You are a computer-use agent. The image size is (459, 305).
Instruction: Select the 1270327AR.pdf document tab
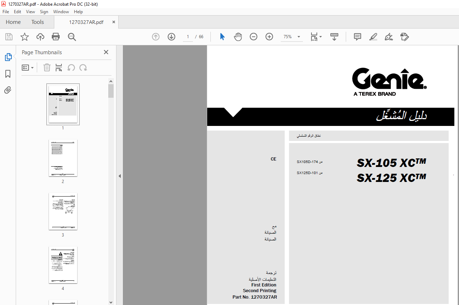pos(86,22)
